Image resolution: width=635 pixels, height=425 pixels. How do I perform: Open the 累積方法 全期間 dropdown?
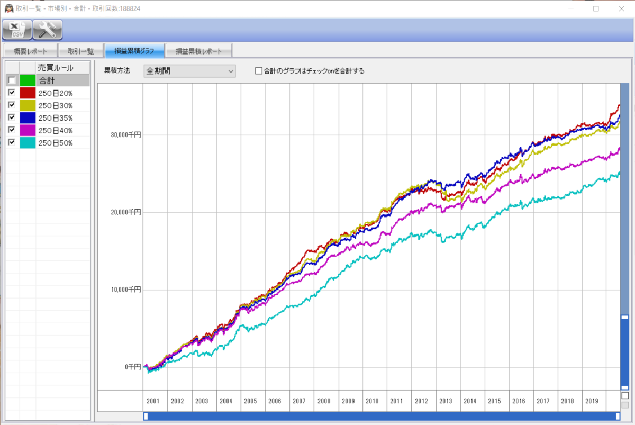click(x=189, y=70)
